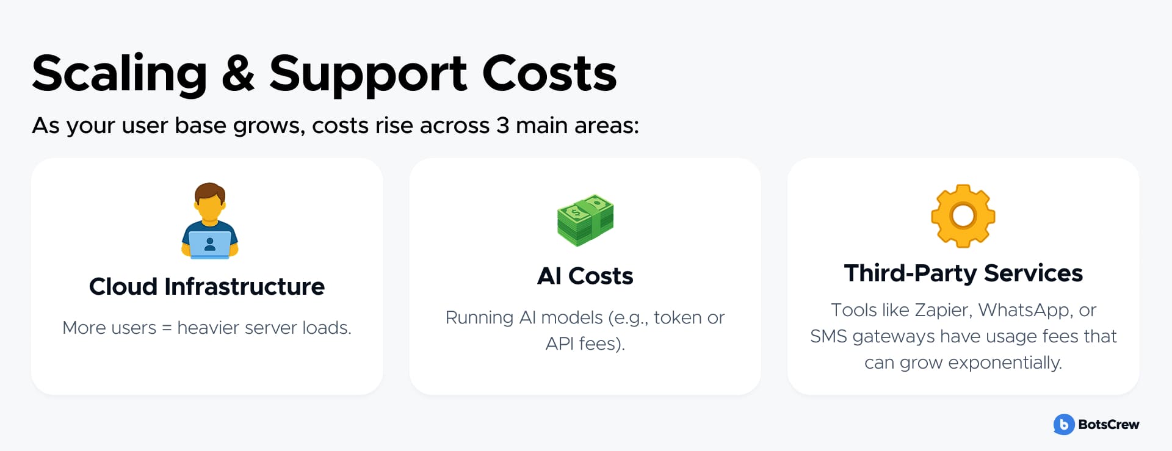Select the Cloud Infrastructure heading

click(x=207, y=286)
